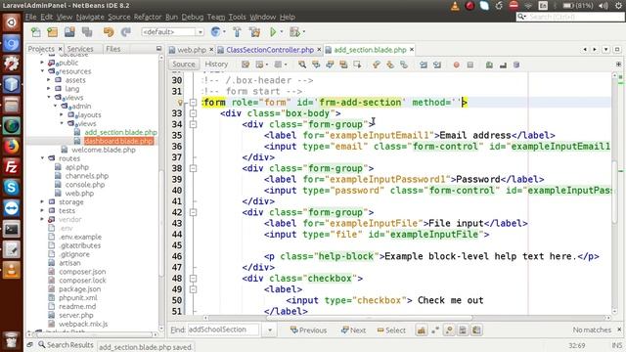Click the Open Project toolbar icon
The width and height of the screenshot is (626, 352).
pos(69,32)
